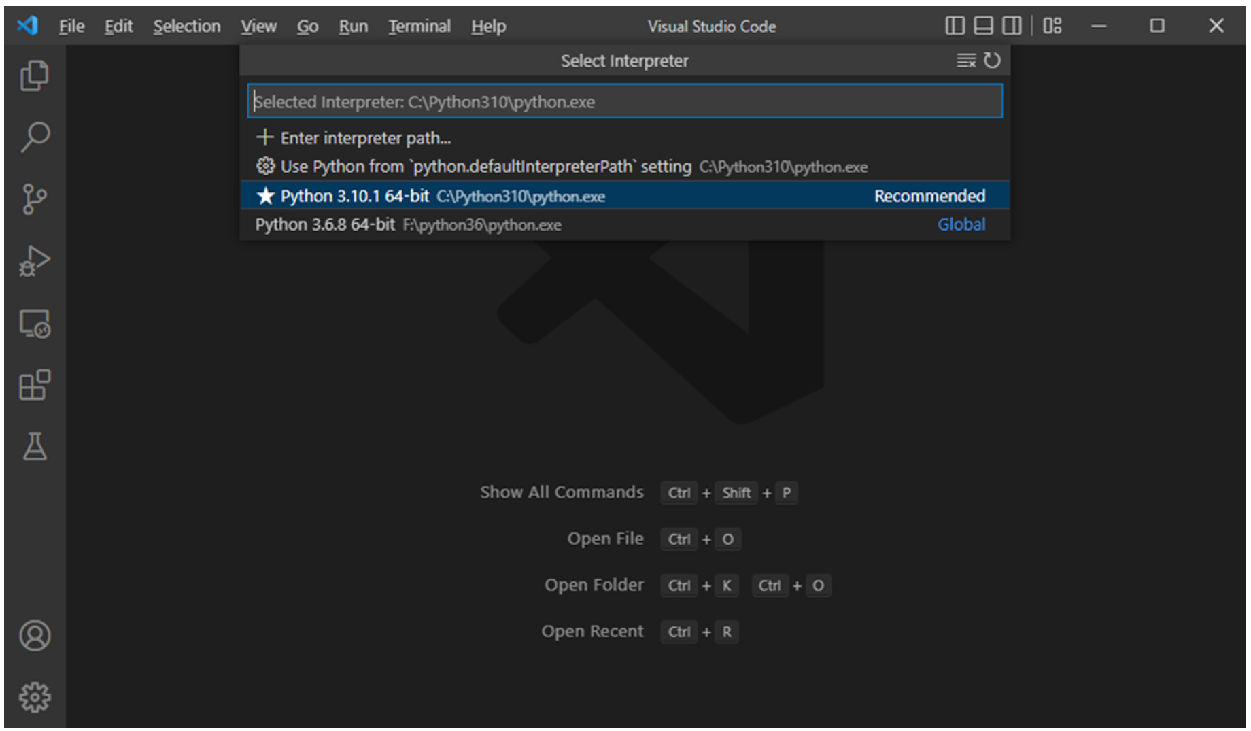This screenshot has width=1251, height=731.
Task: Open the Terminal menu
Action: (419, 27)
